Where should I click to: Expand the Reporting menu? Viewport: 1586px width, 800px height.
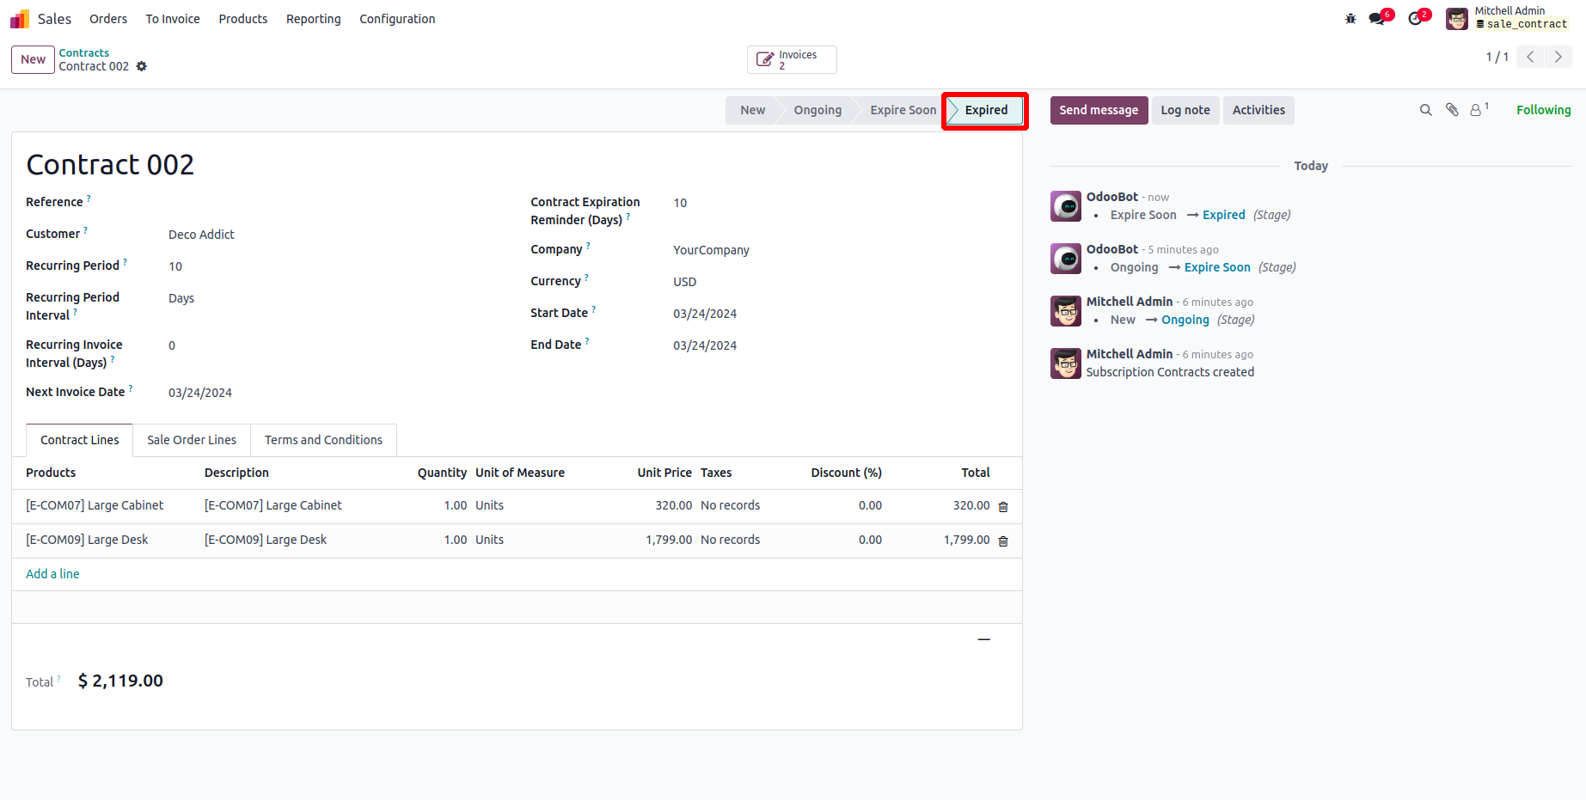pos(313,19)
